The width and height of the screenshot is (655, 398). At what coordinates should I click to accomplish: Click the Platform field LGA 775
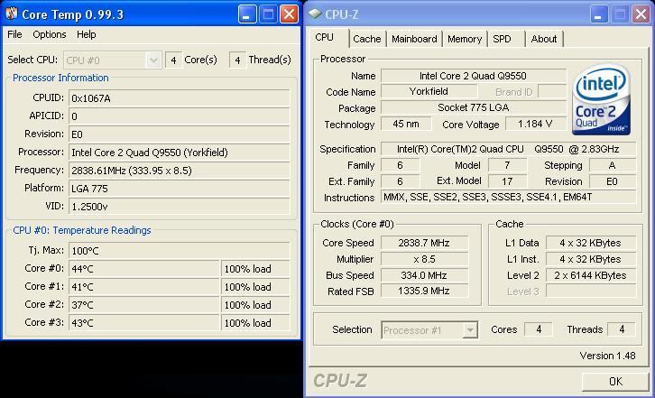180,188
